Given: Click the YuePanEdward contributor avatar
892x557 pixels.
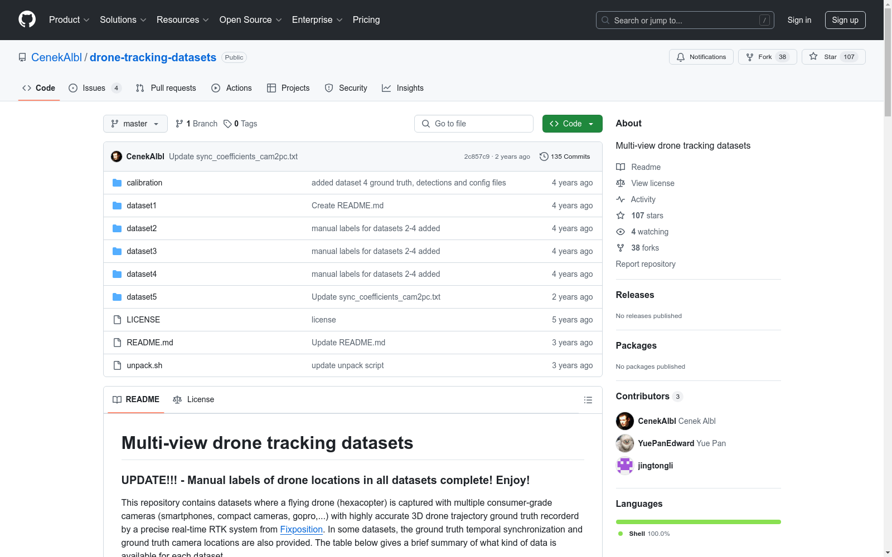Looking at the screenshot, I should pos(625,443).
